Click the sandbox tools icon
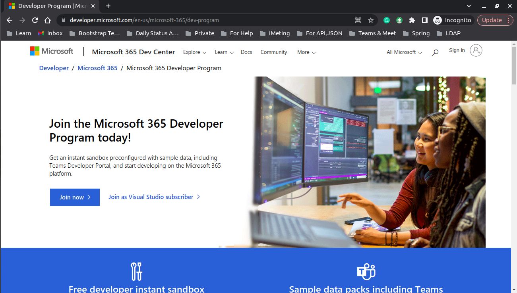The height and width of the screenshot is (293, 517). (x=136, y=271)
